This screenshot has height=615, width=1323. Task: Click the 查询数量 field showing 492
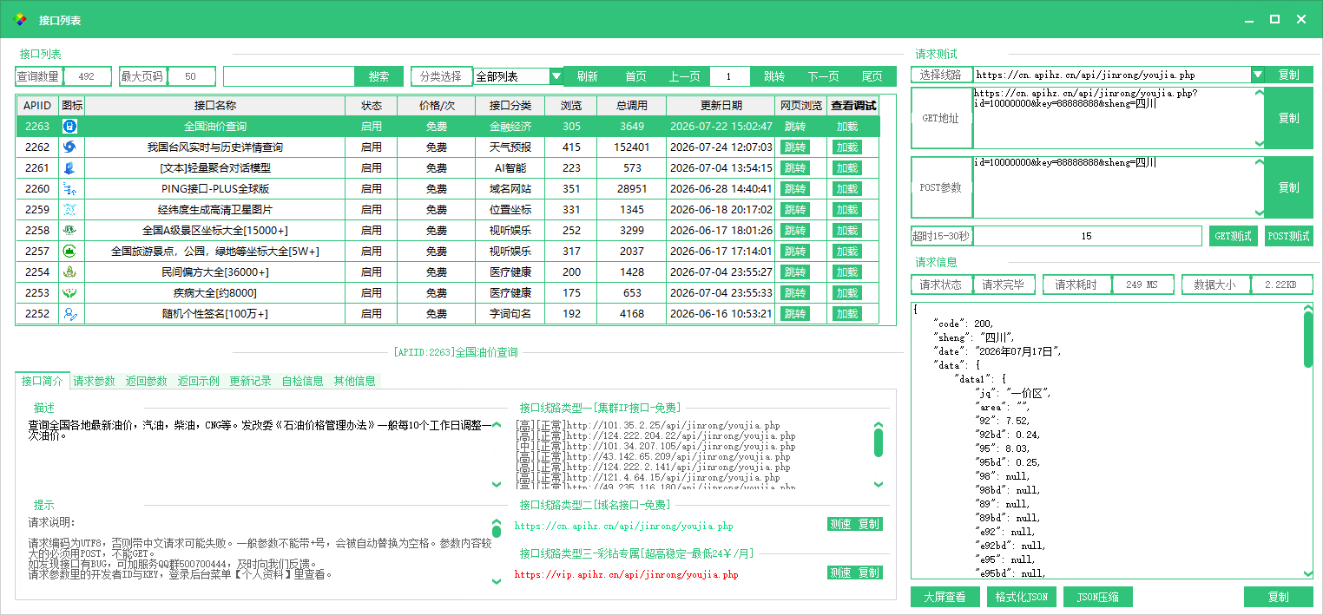pos(87,76)
